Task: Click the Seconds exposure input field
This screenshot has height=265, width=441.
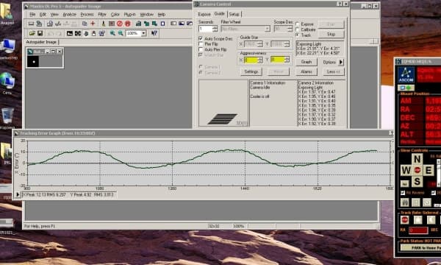Action: tap(206, 29)
